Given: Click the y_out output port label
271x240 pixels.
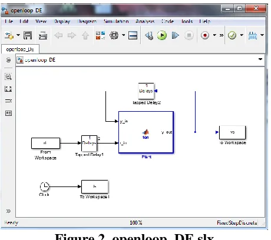Looking at the screenshot, I should pos(167,132).
